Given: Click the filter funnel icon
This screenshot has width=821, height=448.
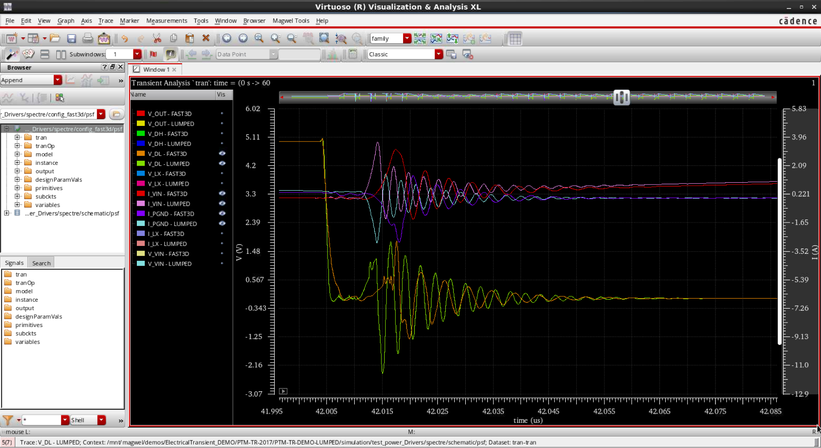Looking at the screenshot, I should click(x=7, y=420).
